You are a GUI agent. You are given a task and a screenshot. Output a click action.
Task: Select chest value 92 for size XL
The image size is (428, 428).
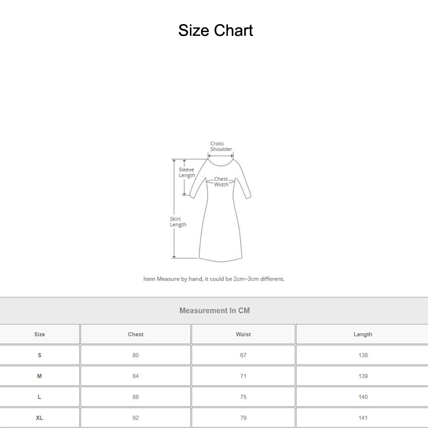[x=135, y=418]
